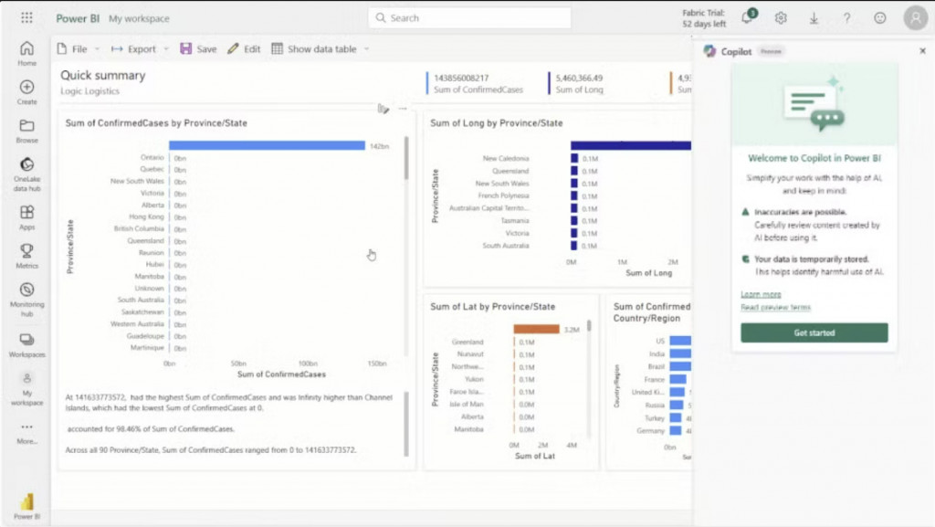Select the blue 142bn bar
Screen dimensions: 935x527
(267, 145)
